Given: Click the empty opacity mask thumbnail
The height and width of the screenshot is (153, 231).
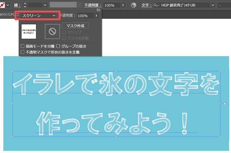Looking at the screenshot, I should [52, 32].
